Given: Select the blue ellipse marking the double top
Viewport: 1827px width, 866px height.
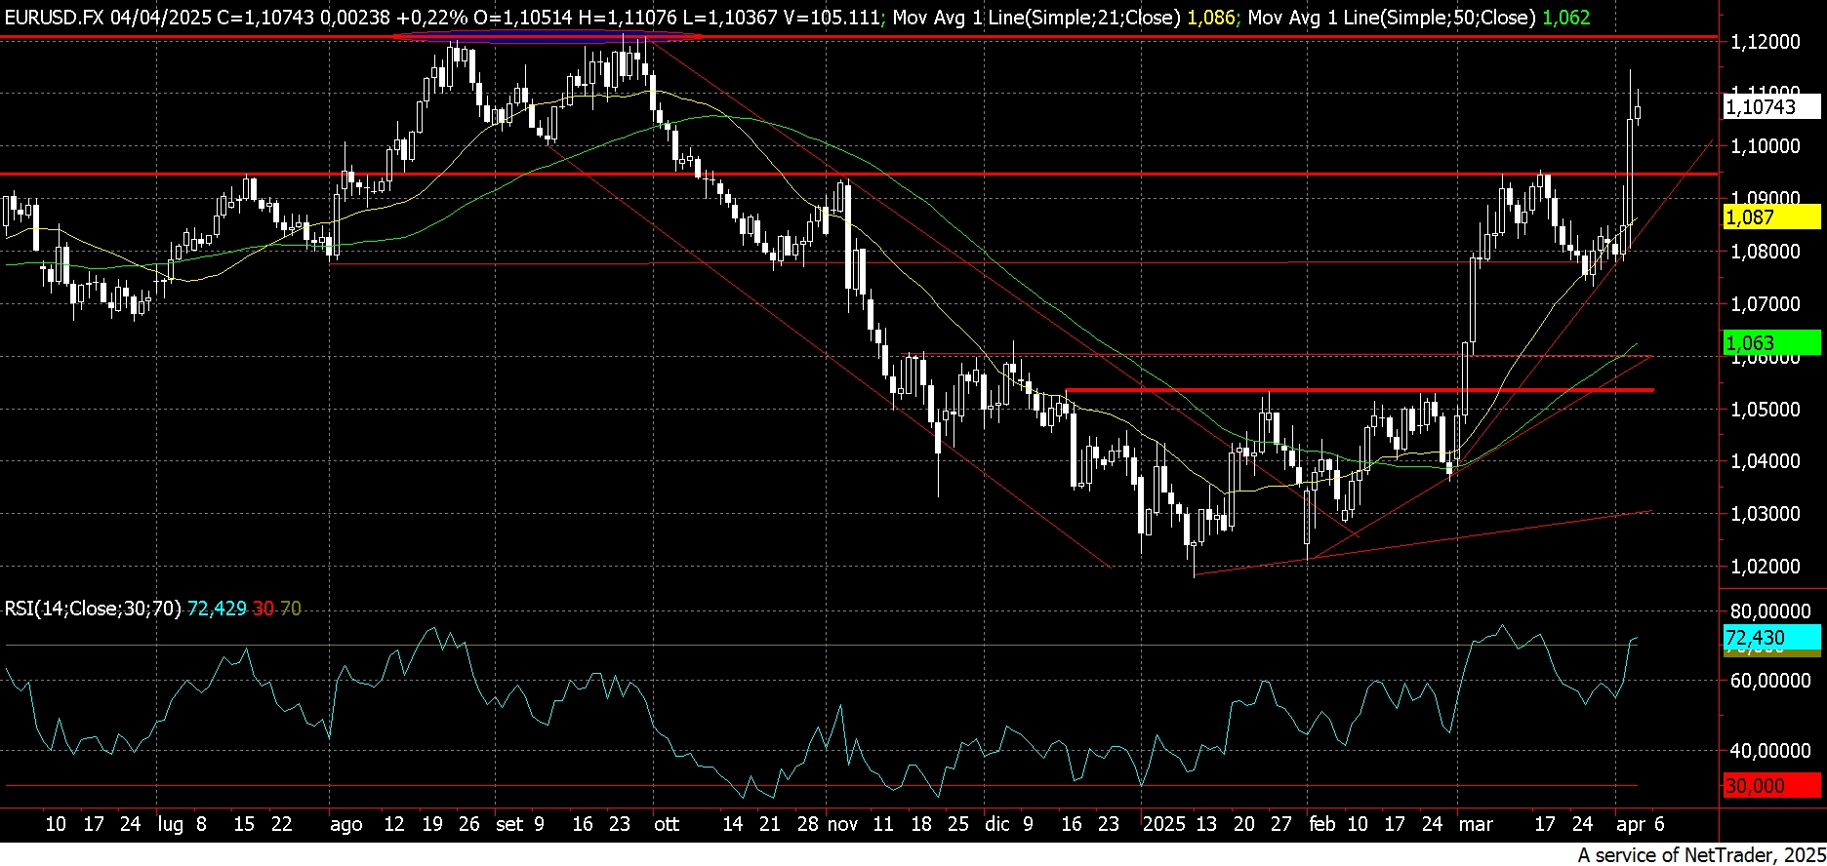Looking at the screenshot, I should coord(547,37).
